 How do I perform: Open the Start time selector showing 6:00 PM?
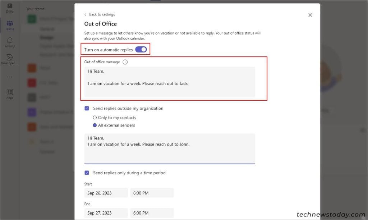tap(152, 193)
